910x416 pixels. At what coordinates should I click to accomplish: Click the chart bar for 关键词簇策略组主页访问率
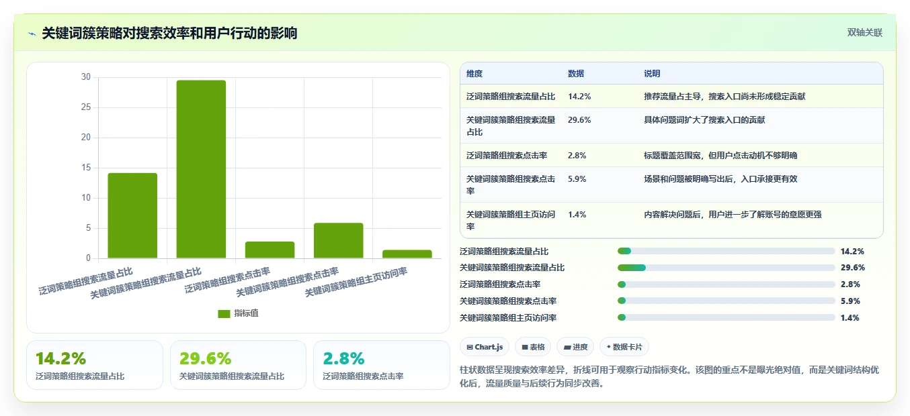click(x=407, y=254)
